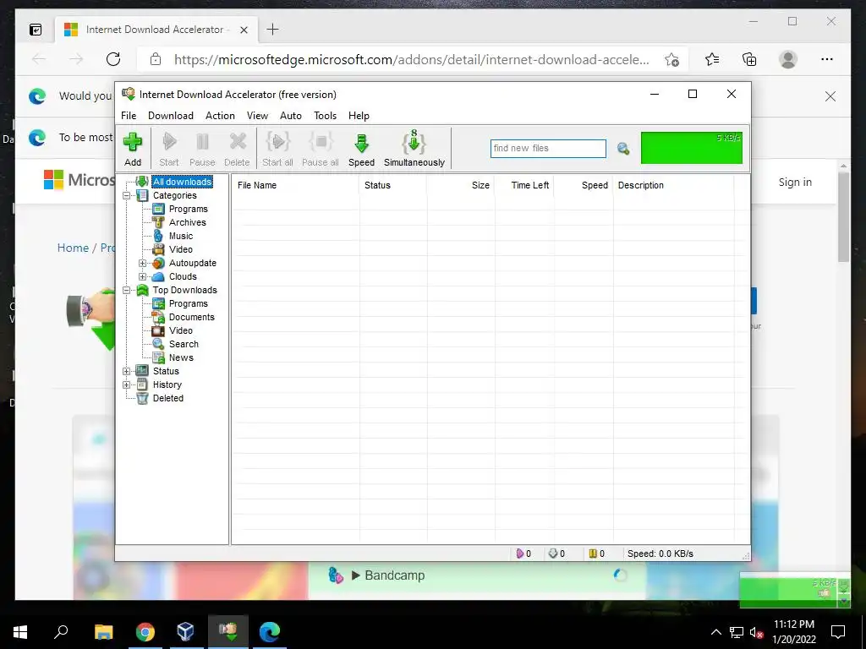Select the Autoupdate category

pos(192,264)
